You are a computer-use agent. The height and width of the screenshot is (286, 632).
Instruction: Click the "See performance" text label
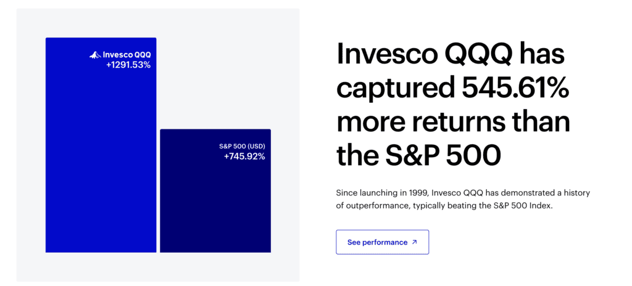[377, 242]
